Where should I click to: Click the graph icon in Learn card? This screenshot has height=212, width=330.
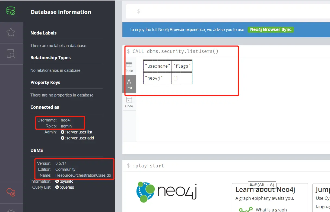(x=246, y=210)
